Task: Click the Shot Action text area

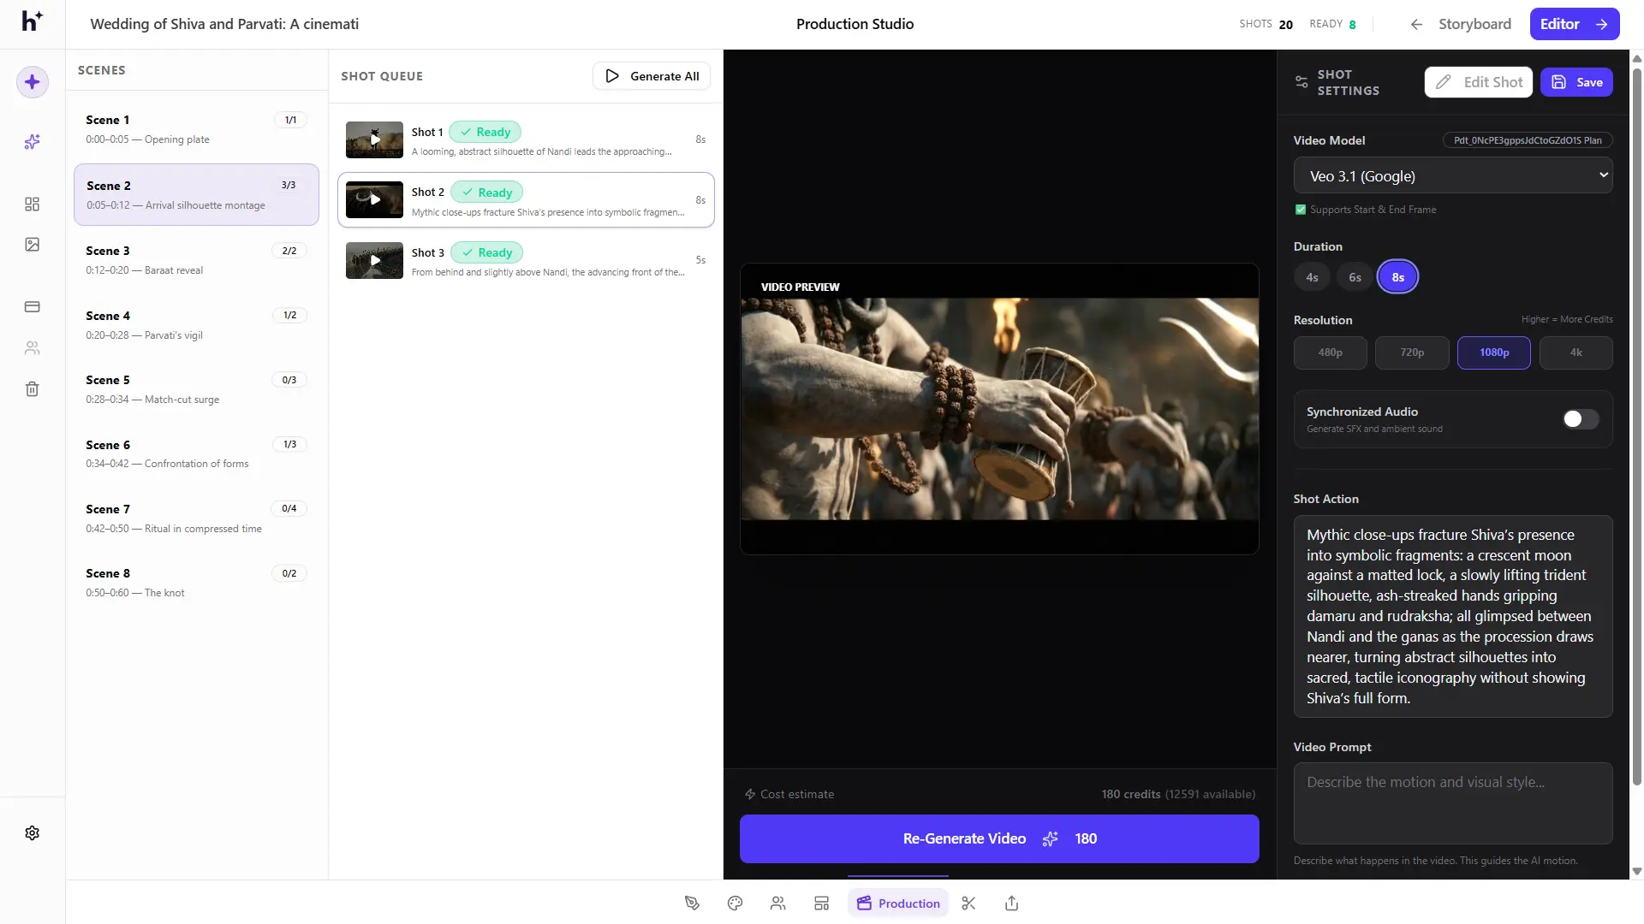Action: click(x=1452, y=616)
